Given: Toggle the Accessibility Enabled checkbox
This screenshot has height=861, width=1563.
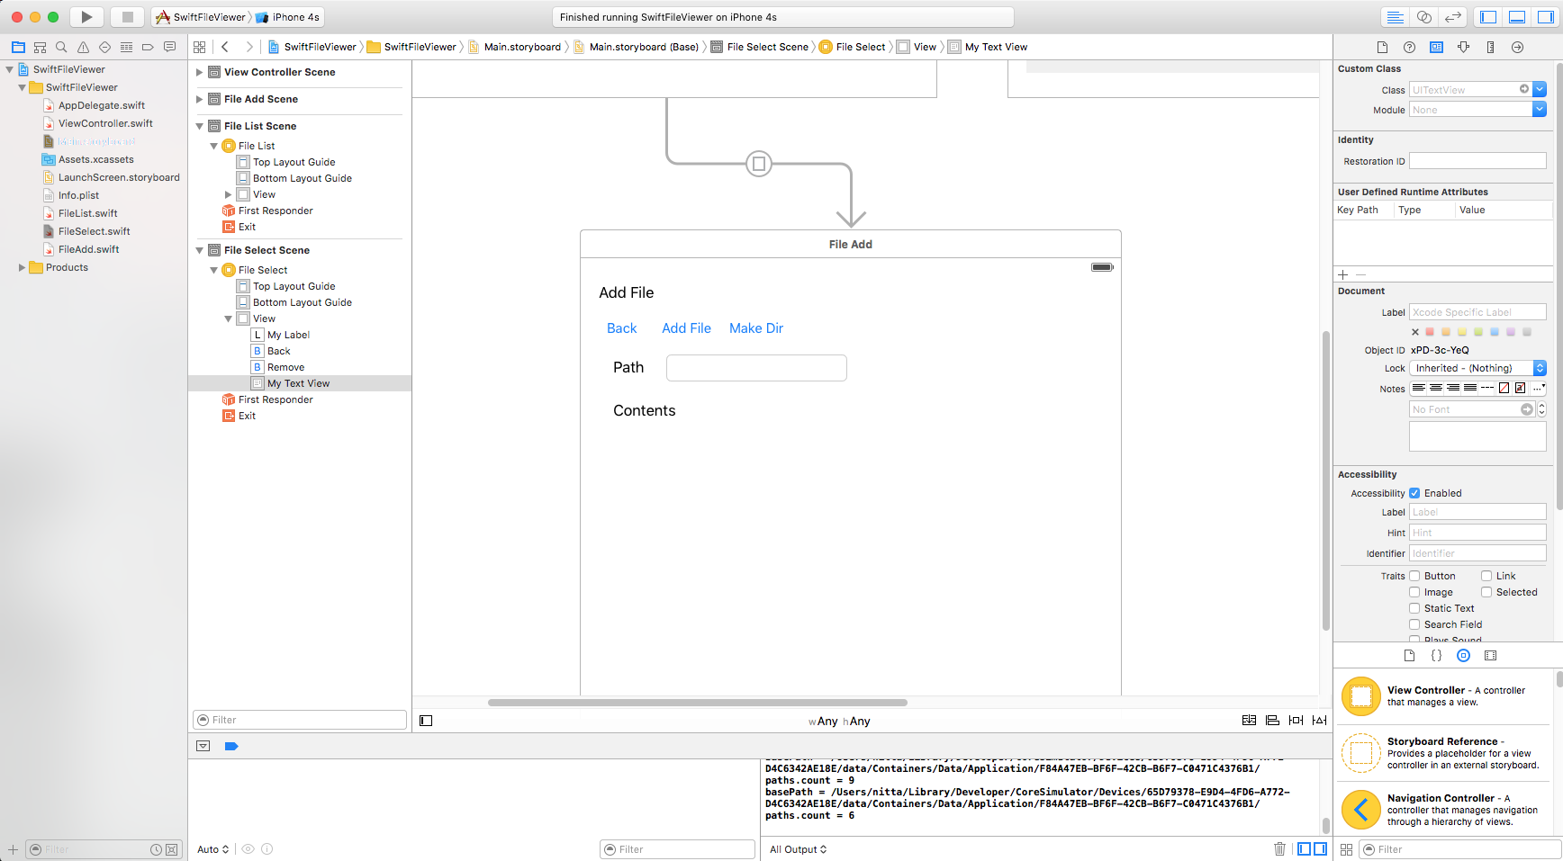Looking at the screenshot, I should pos(1414,493).
